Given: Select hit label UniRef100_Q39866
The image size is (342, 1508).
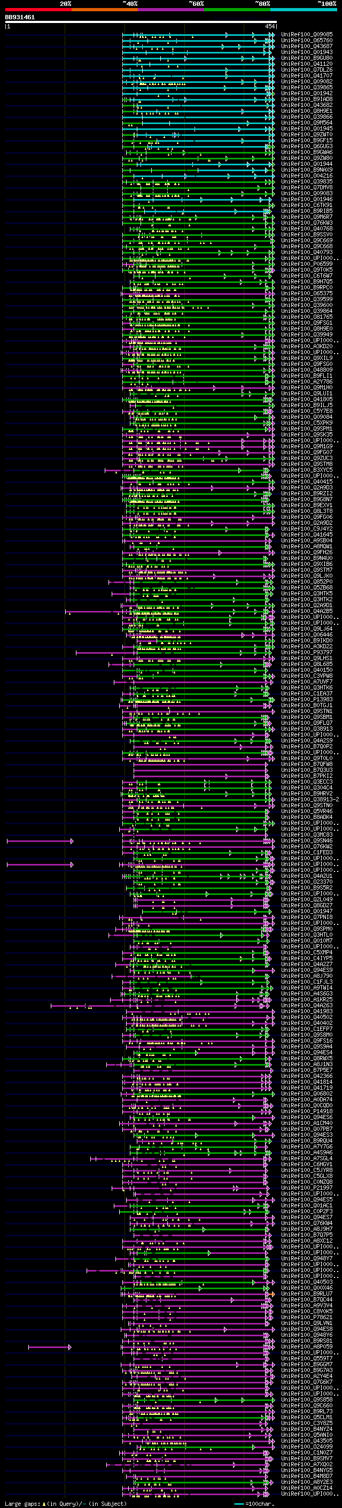Looking at the screenshot, I should click(x=307, y=117).
